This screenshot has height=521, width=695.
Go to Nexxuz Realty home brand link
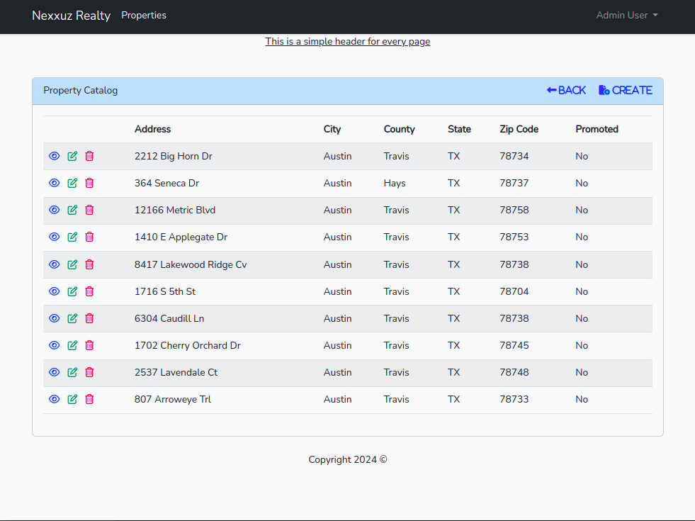pyautogui.click(x=71, y=16)
